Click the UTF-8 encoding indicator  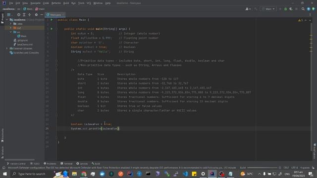pos(294,168)
